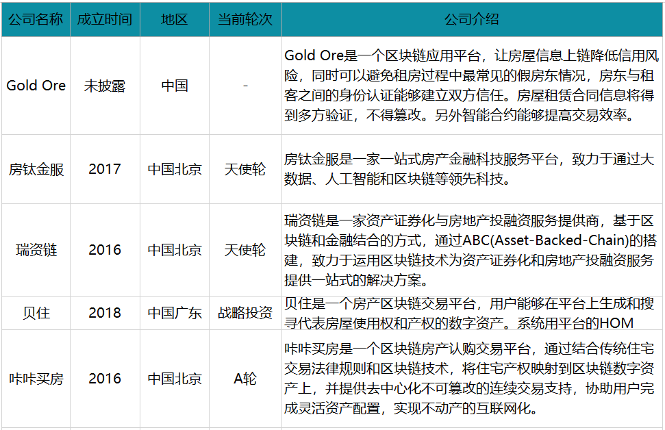Click the 地区 column header

[175, 19]
